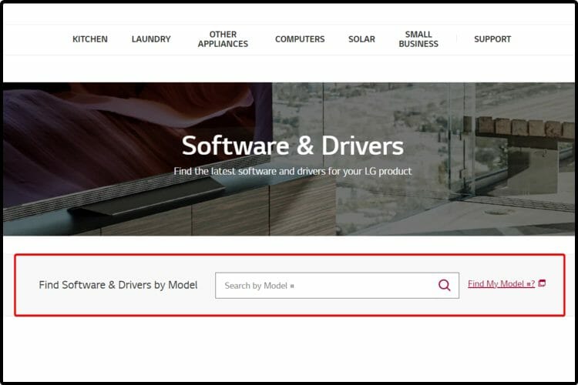Click the Search by Model # field

[337, 286]
